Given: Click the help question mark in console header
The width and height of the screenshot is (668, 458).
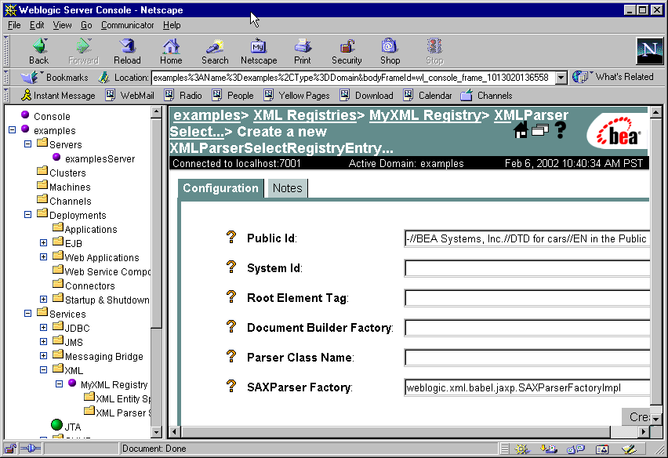Looking at the screenshot, I should [x=561, y=129].
